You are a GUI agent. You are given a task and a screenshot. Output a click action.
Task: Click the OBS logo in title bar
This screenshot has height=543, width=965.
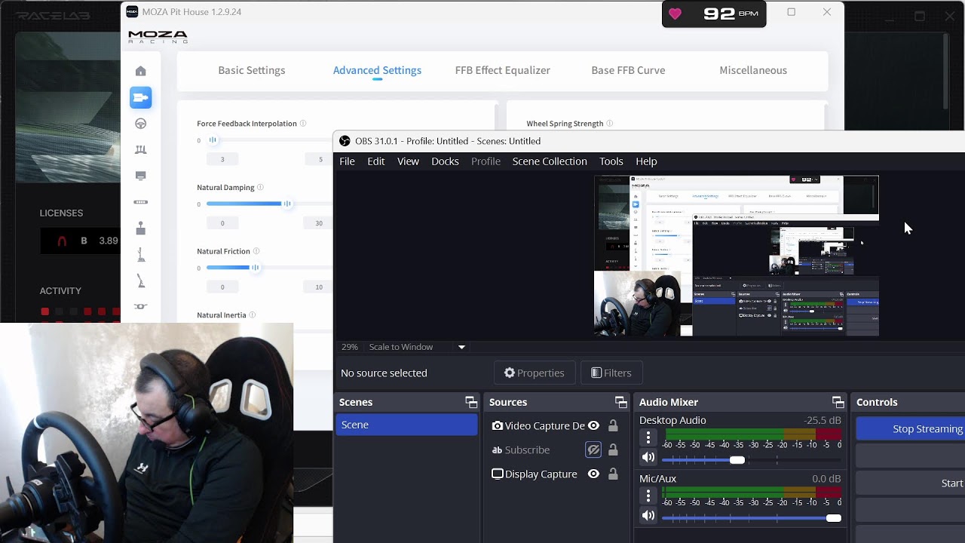(345, 141)
